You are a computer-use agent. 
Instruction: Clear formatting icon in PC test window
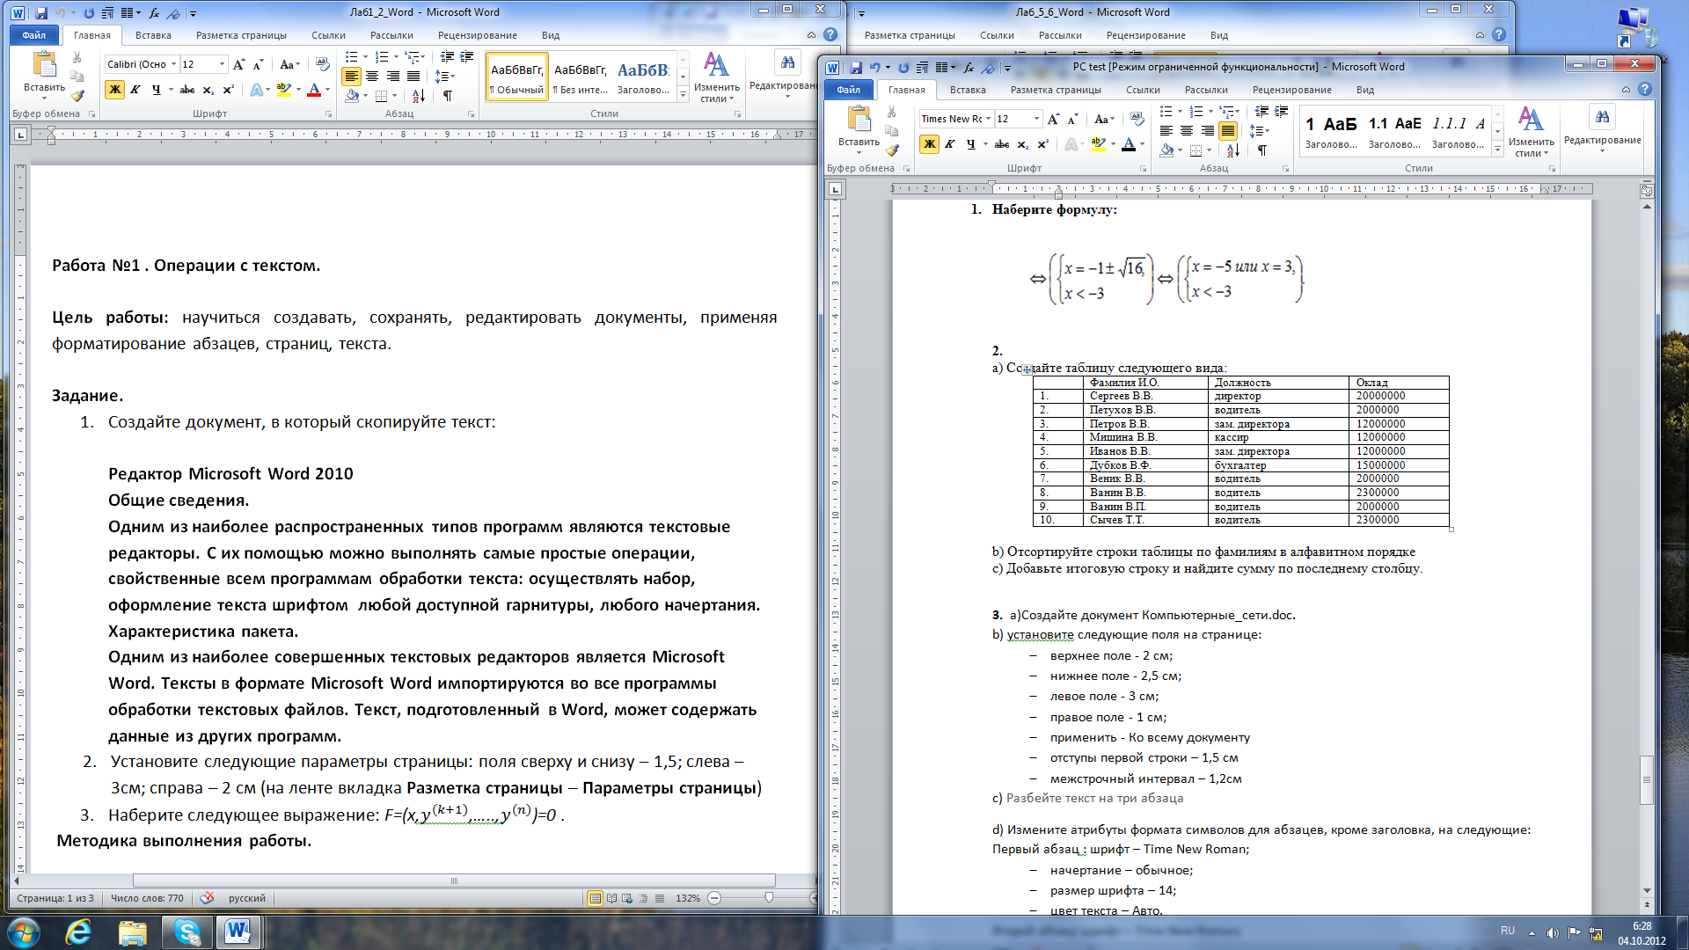[x=1137, y=119]
